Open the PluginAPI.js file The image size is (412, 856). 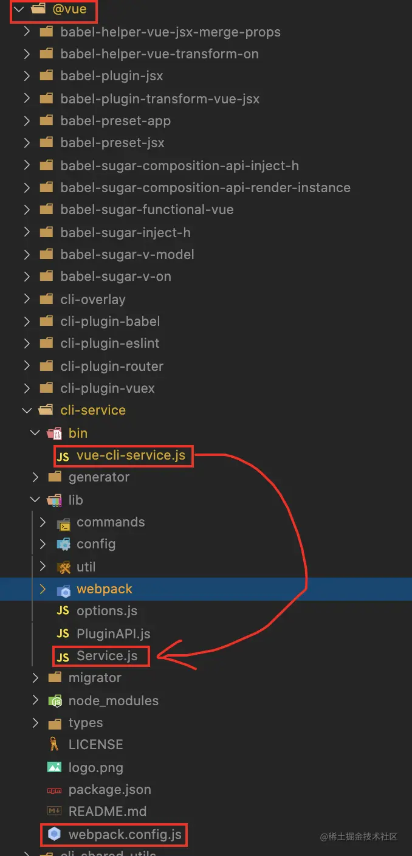pos(113,633)
